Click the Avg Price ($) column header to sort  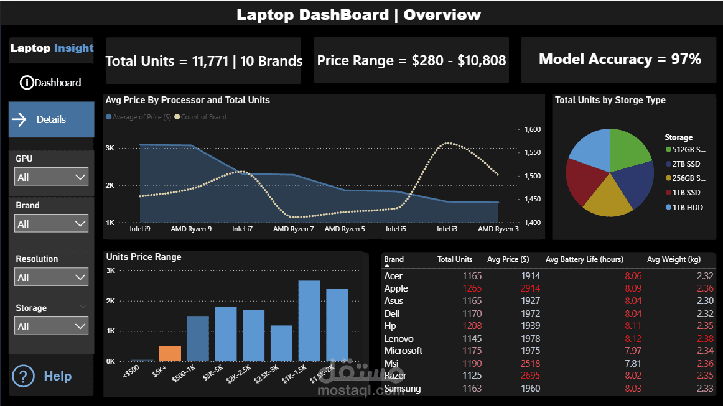point(508,259)
